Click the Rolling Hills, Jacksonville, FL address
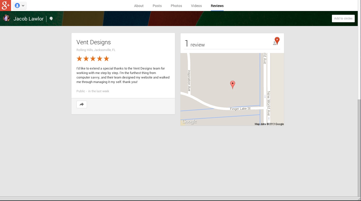Screen dimensions: 361x201 (96, 50)
